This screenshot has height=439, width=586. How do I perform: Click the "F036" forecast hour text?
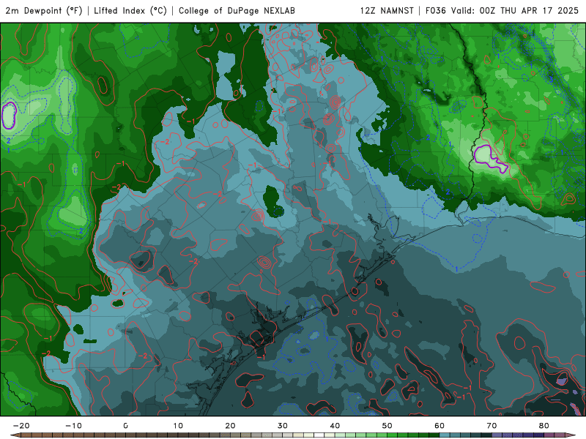click(436, 11)
